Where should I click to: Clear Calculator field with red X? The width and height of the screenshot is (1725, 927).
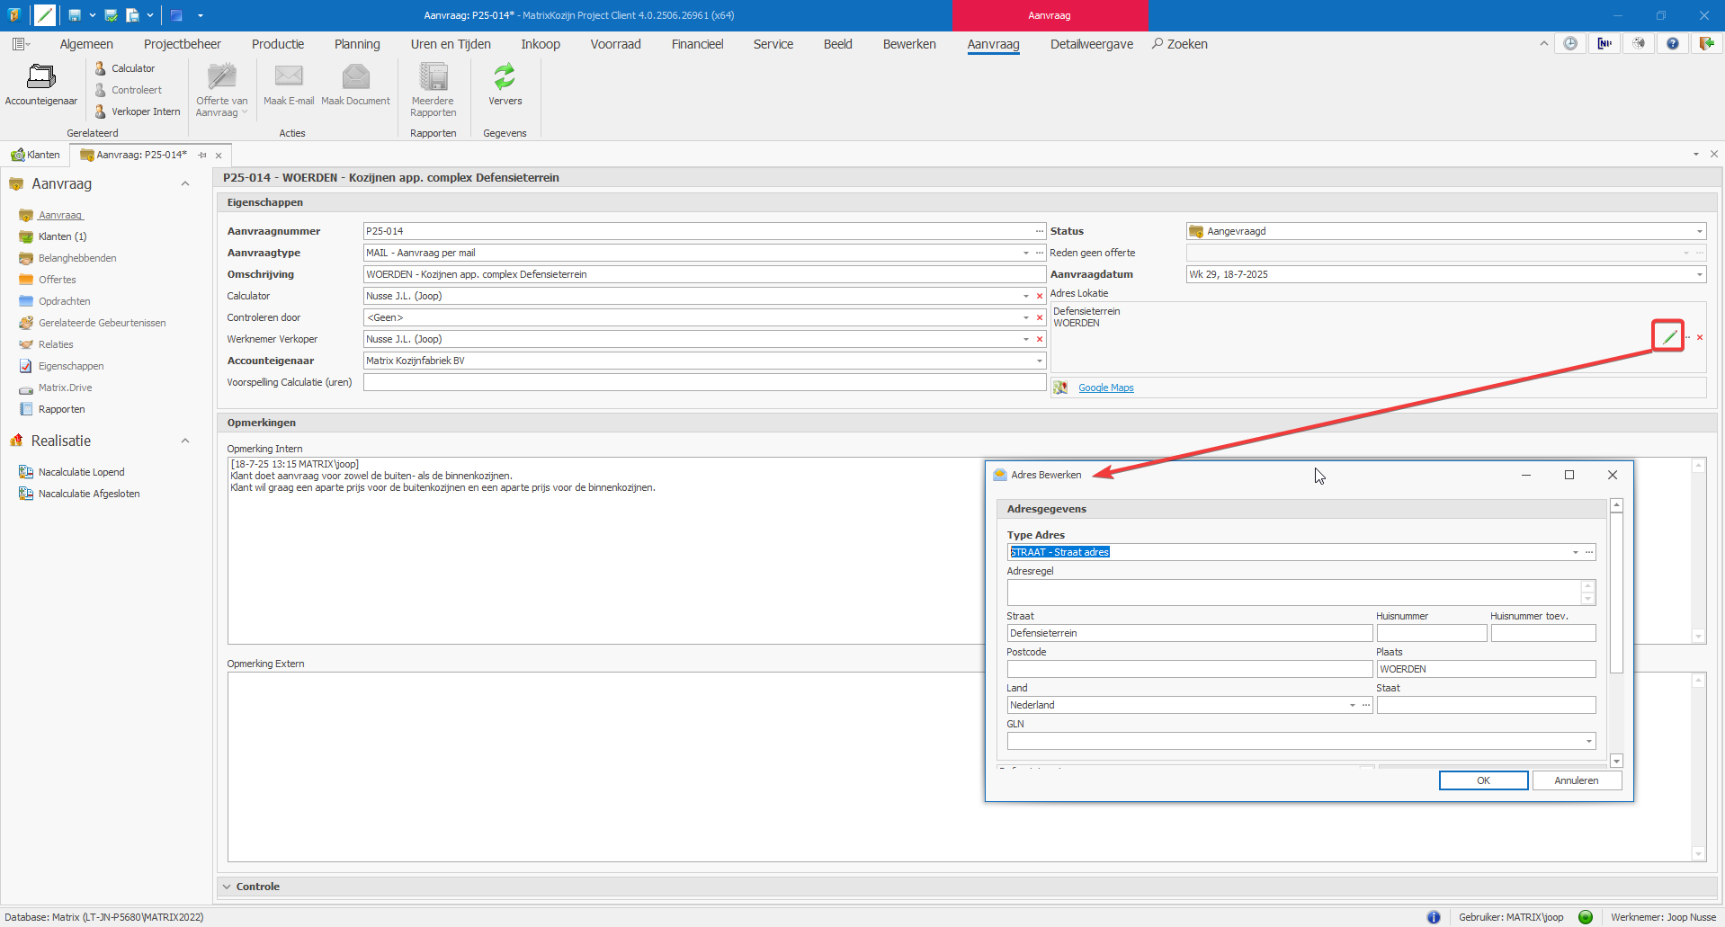pyautogui.click(x=1040, y=296)
